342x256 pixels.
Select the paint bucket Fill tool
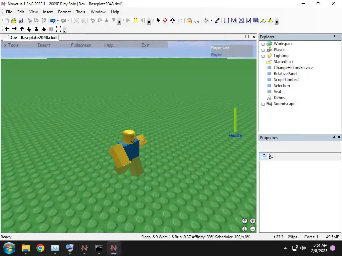point(206,20)
